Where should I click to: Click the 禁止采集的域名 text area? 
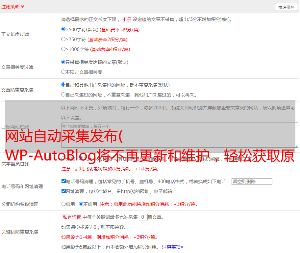(180, 135)
